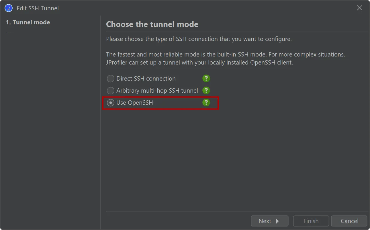Click the 'Edit SSH Tunnel' window title
The width and height of the screenshot is (370, 230).
click(x=38, y=8)
